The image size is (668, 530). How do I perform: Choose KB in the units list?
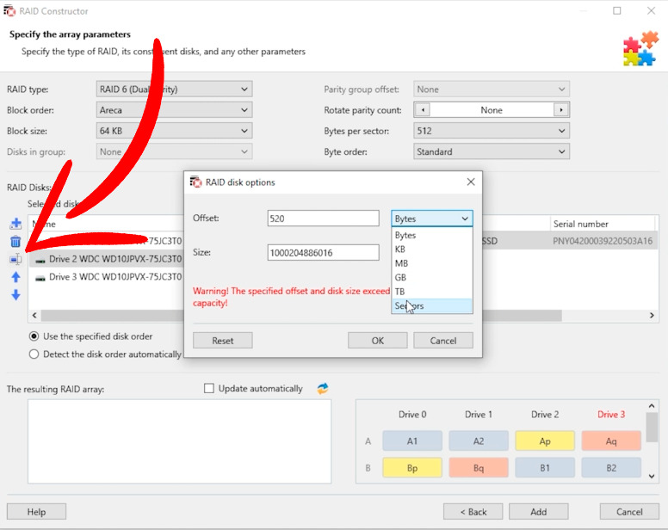(x=432, y=249)
